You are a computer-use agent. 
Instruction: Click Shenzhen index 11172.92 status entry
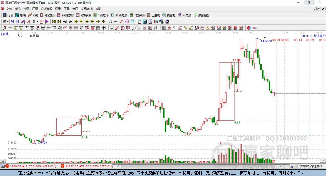click(86, 166)
